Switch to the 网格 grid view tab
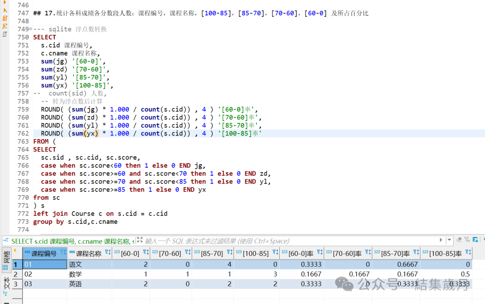Image resolution: width=485 pixels, height=304 pixels. click(6, 261)
